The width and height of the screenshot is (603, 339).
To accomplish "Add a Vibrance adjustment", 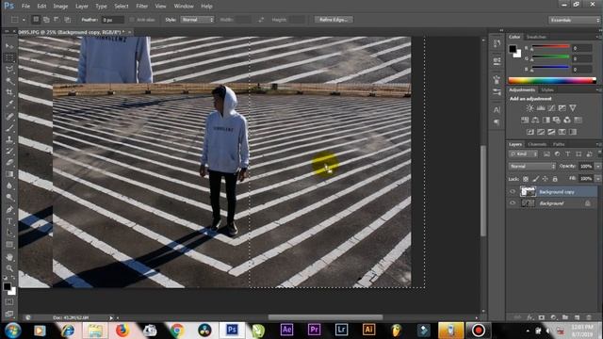I will [x=573, y=108].
